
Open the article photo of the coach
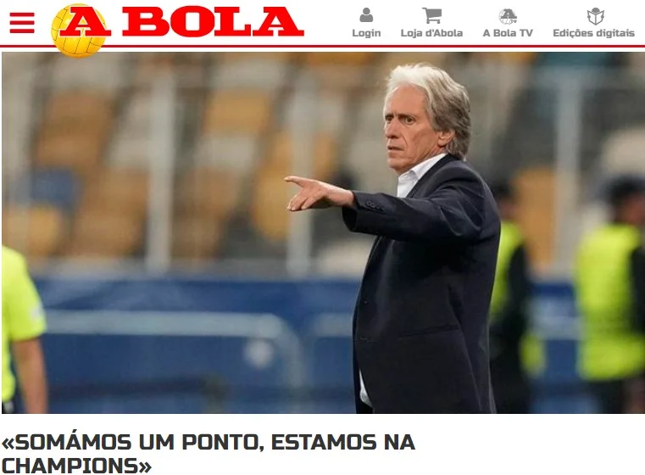tap(322, 232)
